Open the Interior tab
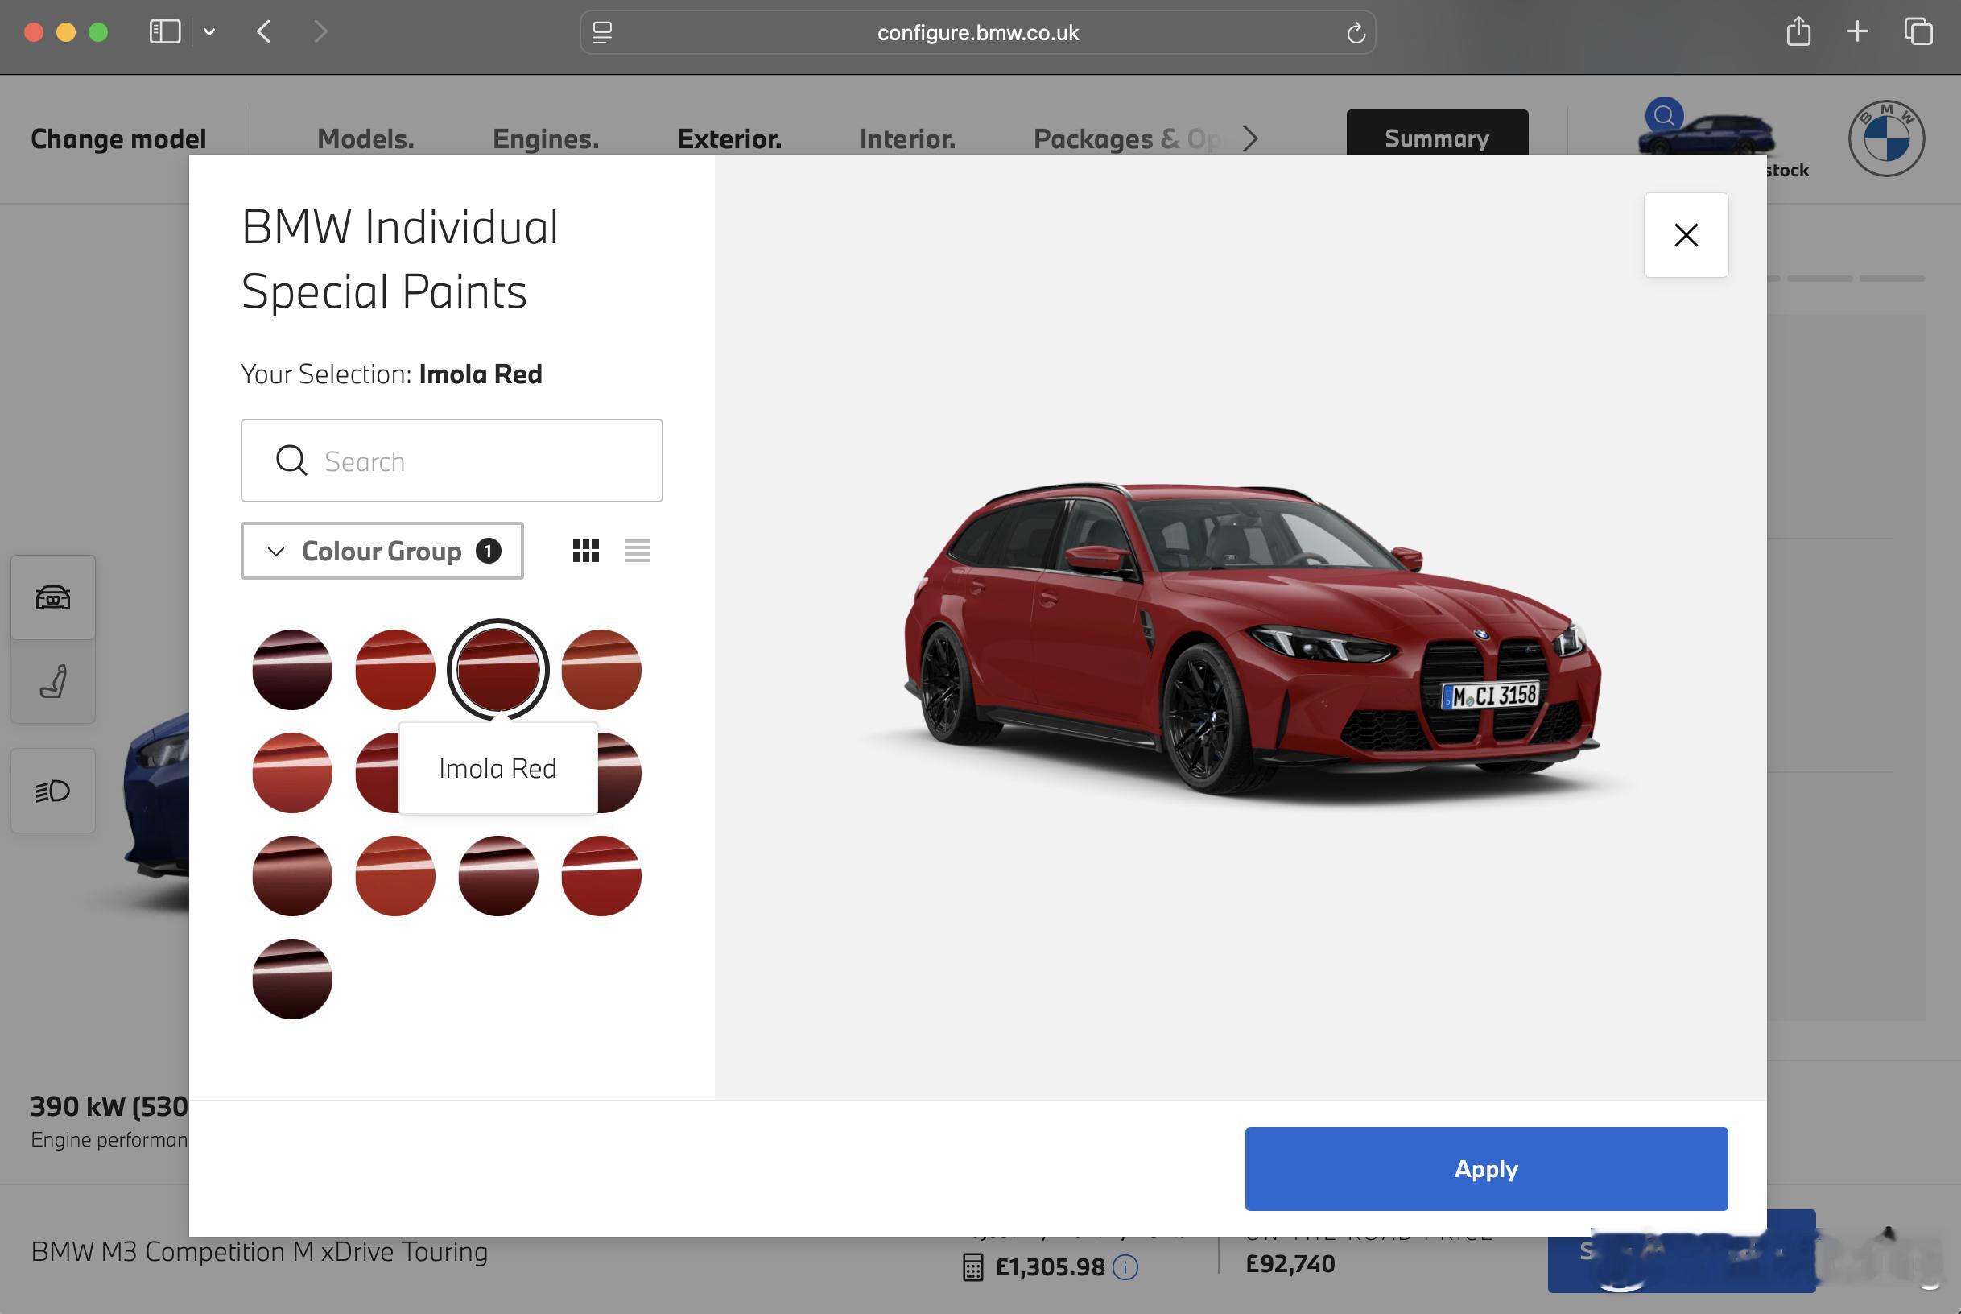This screenshot has height=1314, width=1961. pyautogui.click(x=907, y=138)
